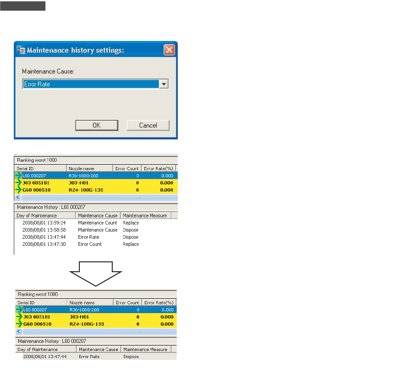Click R36-100G-260 nozzle name in upper table
This screenshot has width=417, height=371.
(x=83, y=175)
